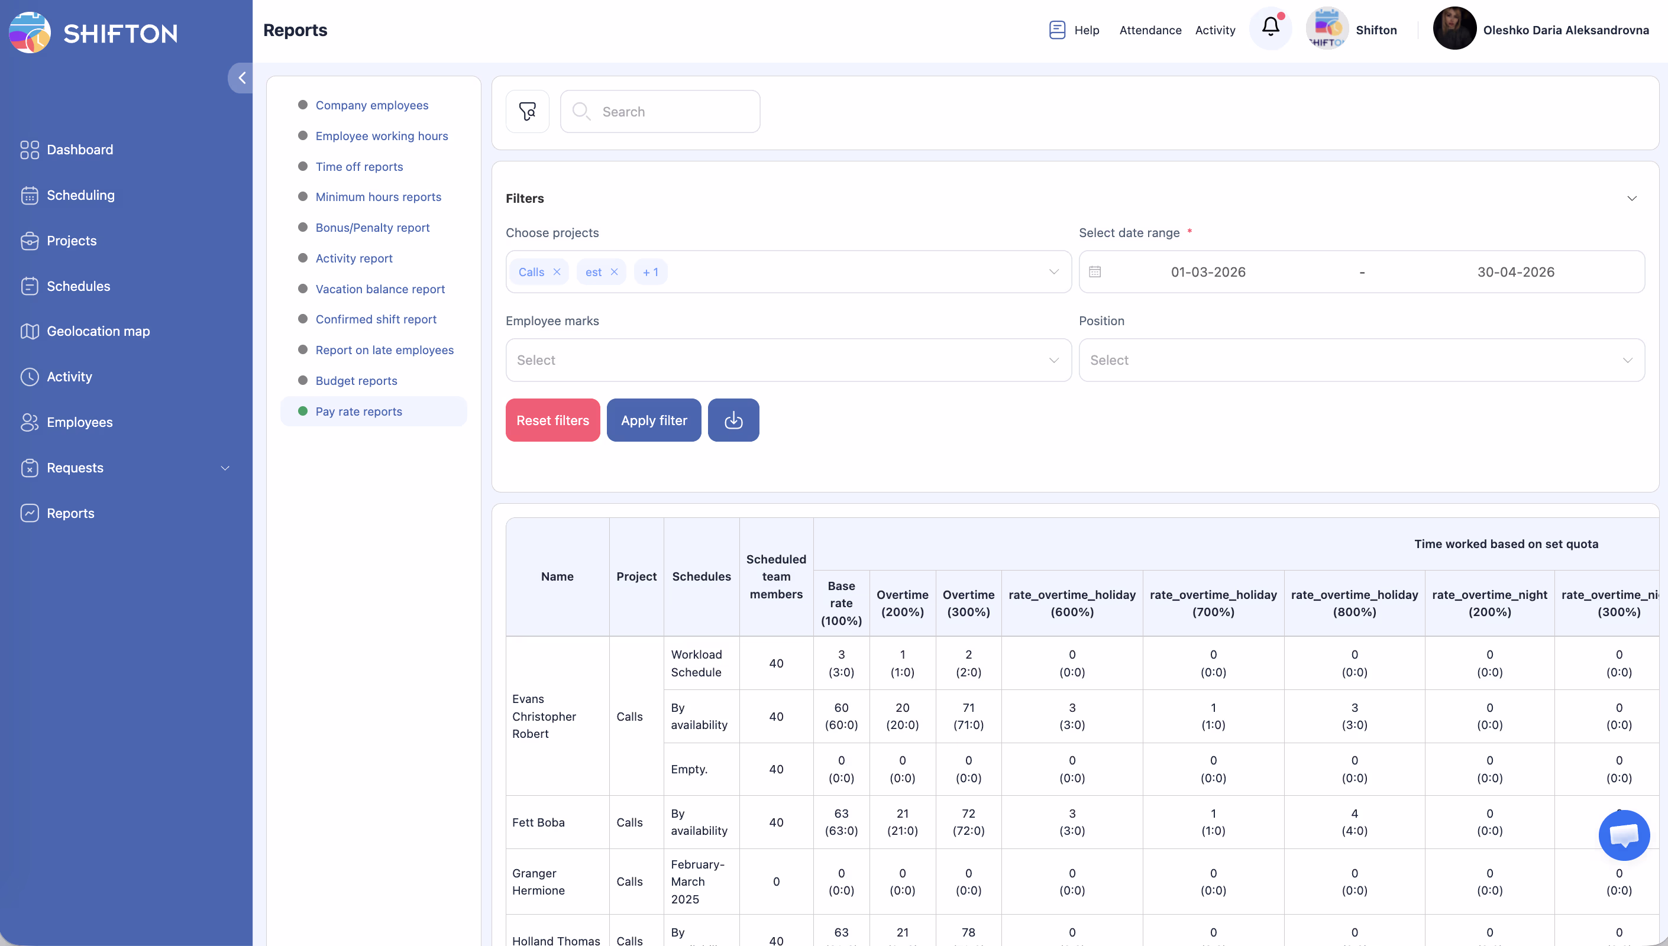The image size is (1668, 946).
Task: Collapse the Filters panel chevron
Action: click(1631, 198)
